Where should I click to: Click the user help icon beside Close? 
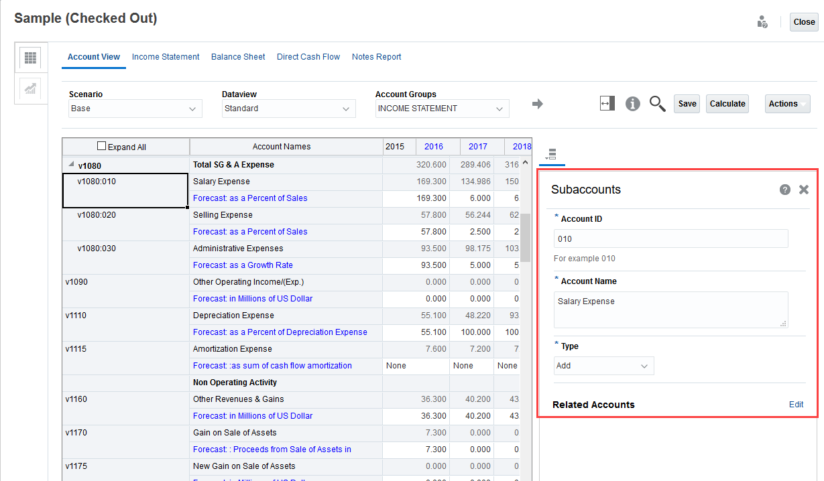tap(762, 22)
